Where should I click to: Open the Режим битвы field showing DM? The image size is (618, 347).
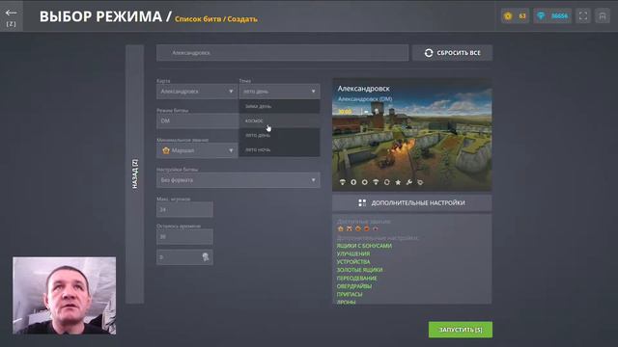click(x=197, y=120)
